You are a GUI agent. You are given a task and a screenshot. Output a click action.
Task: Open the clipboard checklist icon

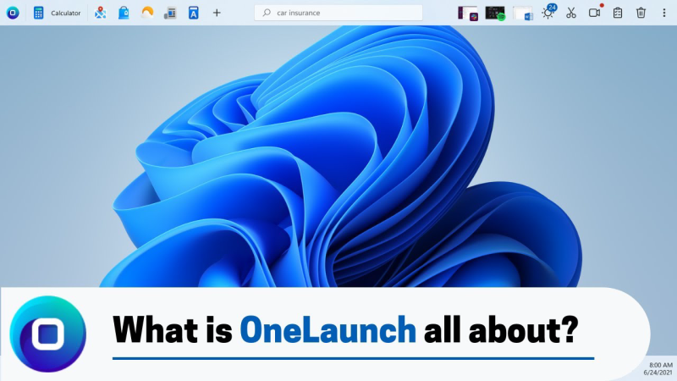coord(618,13)
